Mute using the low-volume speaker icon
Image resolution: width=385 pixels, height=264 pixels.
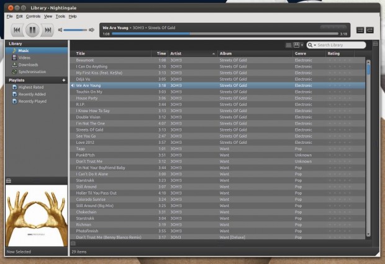tap(60, 30)
